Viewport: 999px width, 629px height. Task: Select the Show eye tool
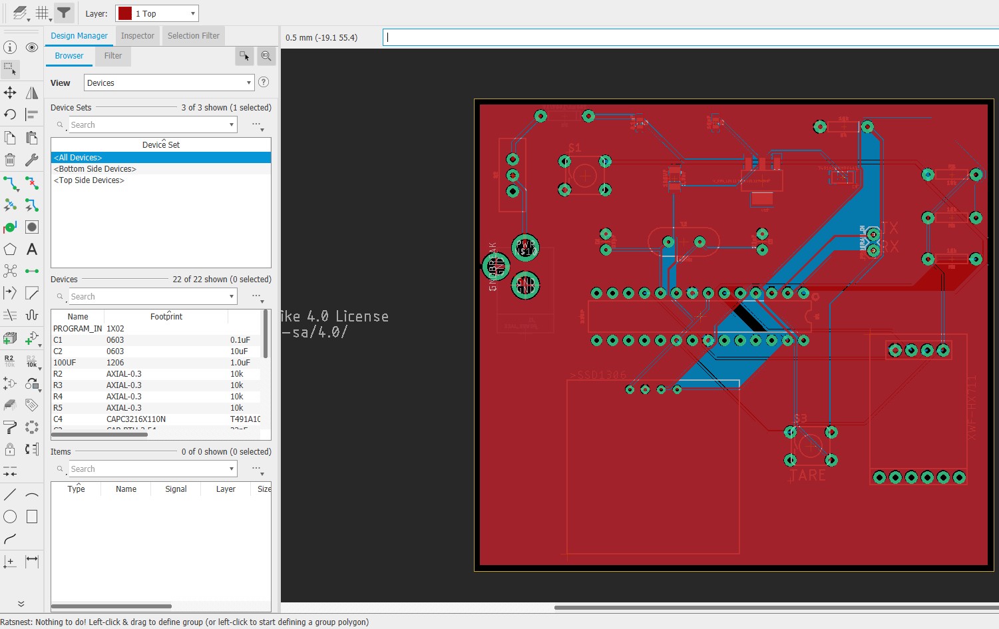pos(31,47)
